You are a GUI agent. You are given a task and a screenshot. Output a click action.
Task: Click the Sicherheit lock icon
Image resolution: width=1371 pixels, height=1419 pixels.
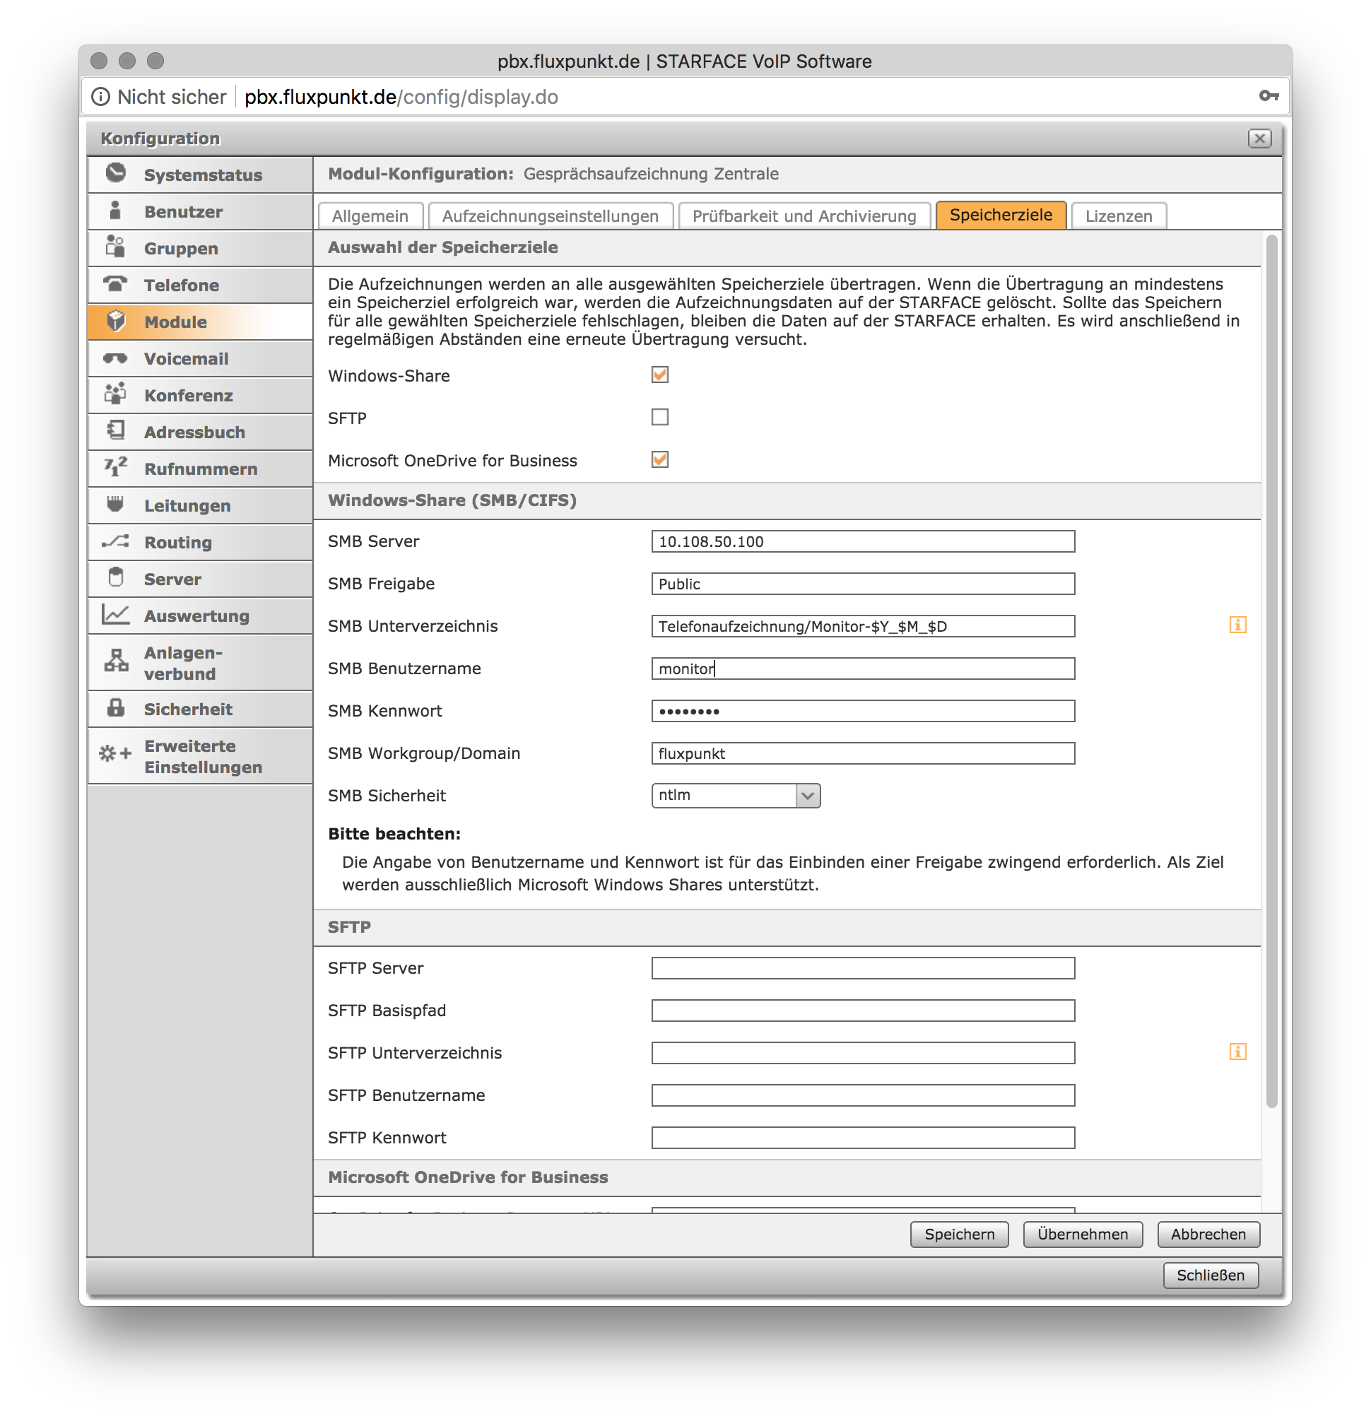point(115,708)
